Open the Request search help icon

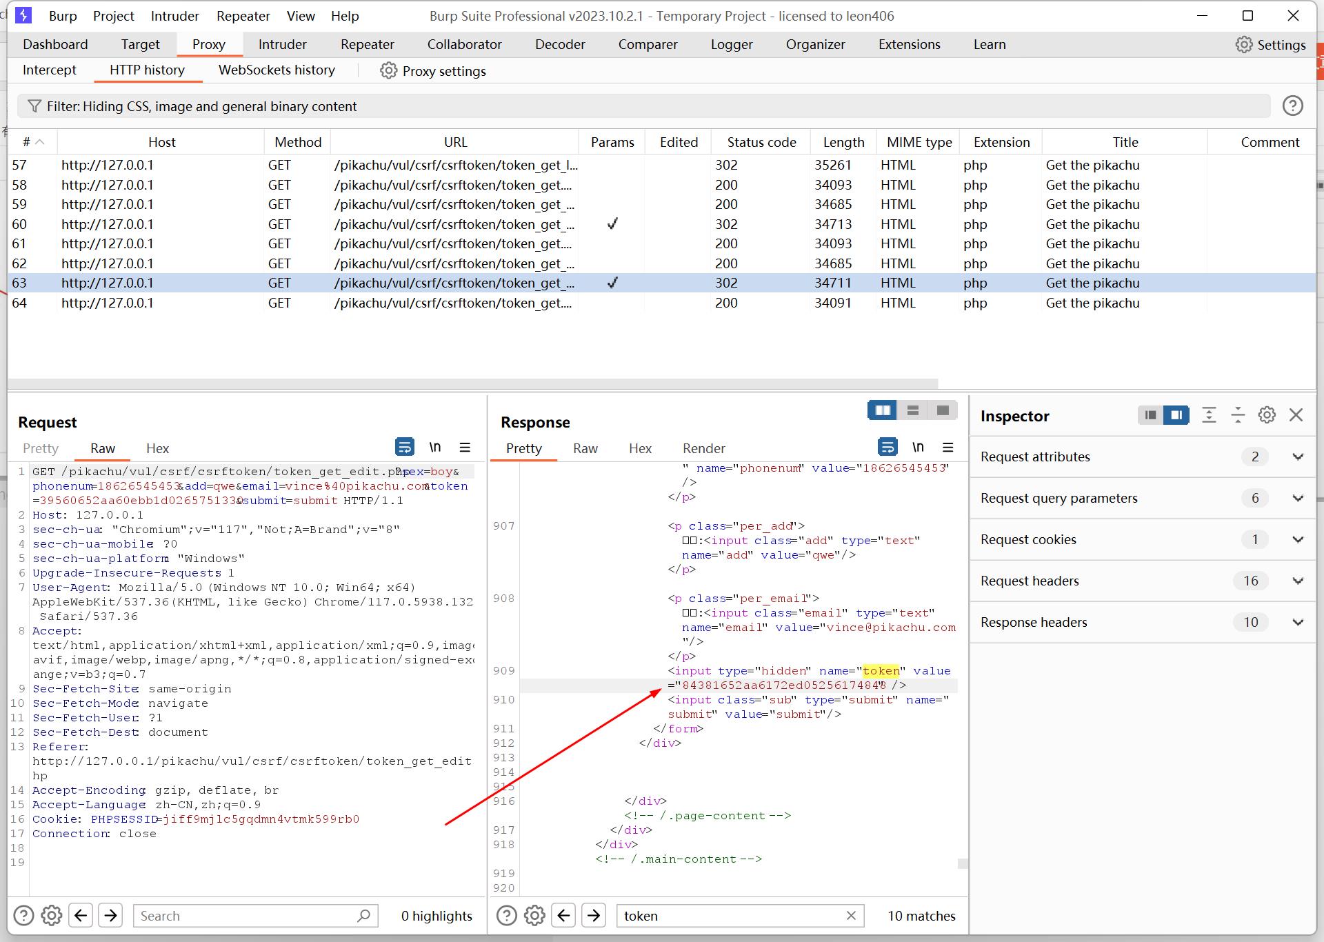23,916
